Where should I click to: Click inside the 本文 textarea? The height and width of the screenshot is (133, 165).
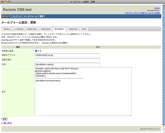click(83, 91)
